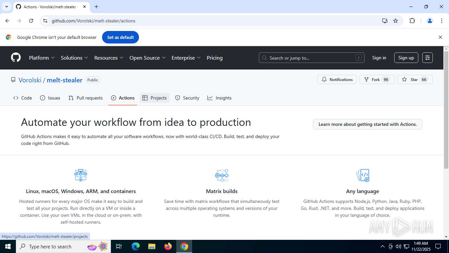The image size is (449, 253).
Task: Switch to the Code tab
Action: 22,98
